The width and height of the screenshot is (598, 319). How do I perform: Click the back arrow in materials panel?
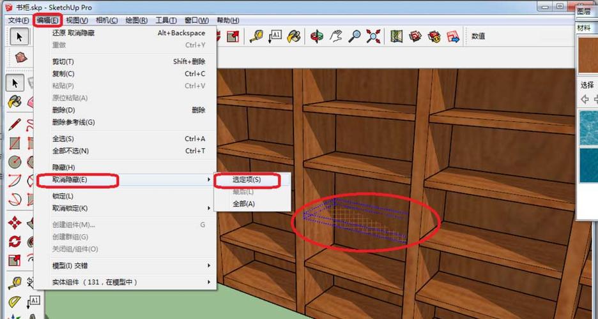coord(585,100)
